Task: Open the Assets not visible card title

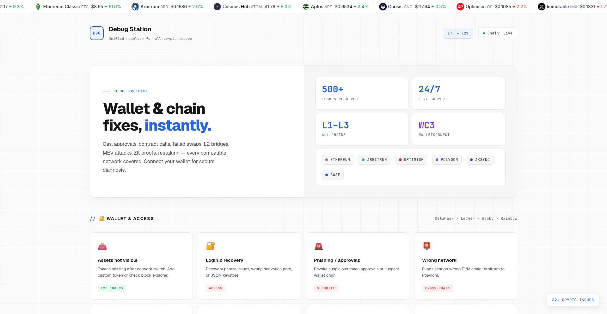Action: [x=118, y=260]
